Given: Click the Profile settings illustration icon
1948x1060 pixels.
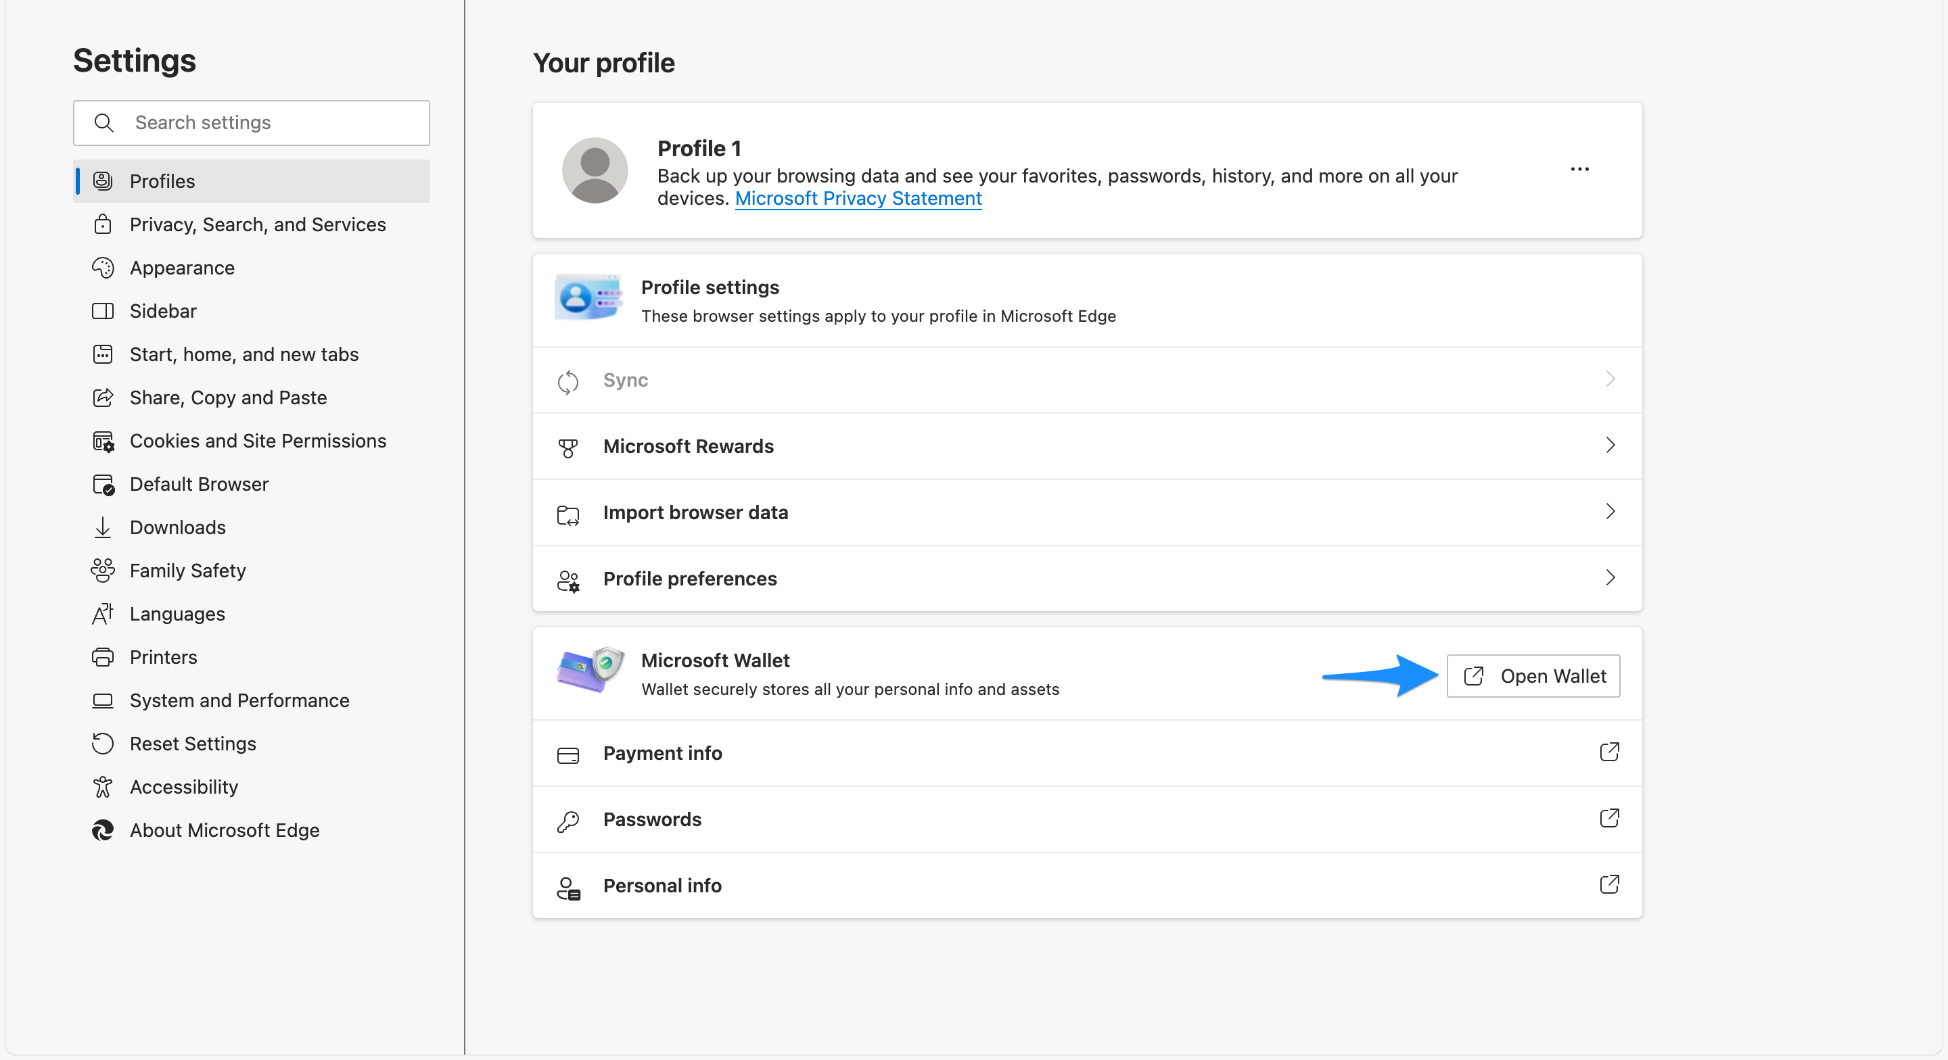Looking at the screenshot, I should (589, 296).
